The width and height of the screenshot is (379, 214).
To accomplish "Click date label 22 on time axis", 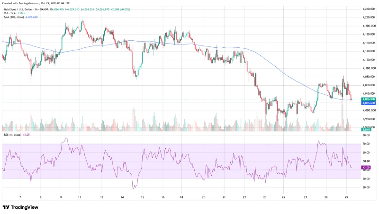I will 244,197.
